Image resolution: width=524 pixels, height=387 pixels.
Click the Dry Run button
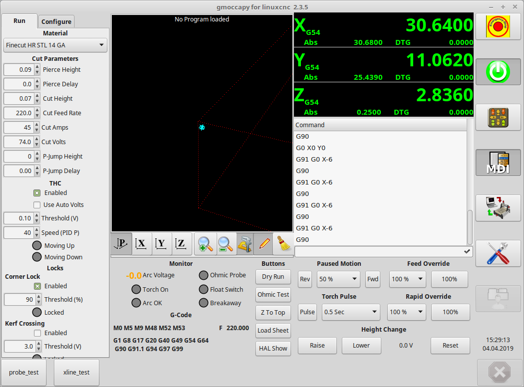coord(273,277)
